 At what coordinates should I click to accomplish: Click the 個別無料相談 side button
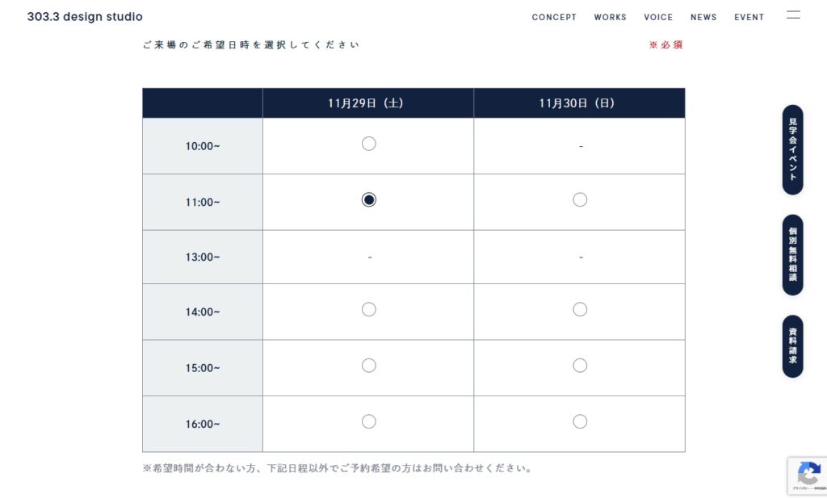[792, 254]
